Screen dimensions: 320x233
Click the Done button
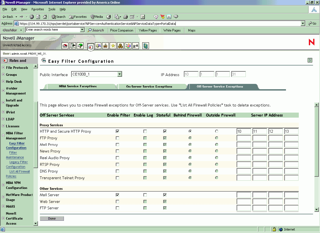click(x=52, y=219)
